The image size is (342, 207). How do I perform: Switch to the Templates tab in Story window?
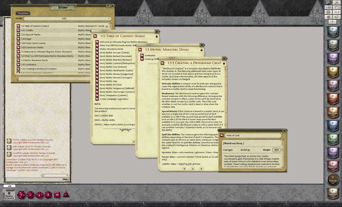click(x=23, y=13)
